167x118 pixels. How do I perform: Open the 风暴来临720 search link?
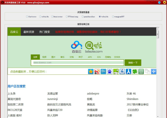pyautogui.click(x=55, y=110)
